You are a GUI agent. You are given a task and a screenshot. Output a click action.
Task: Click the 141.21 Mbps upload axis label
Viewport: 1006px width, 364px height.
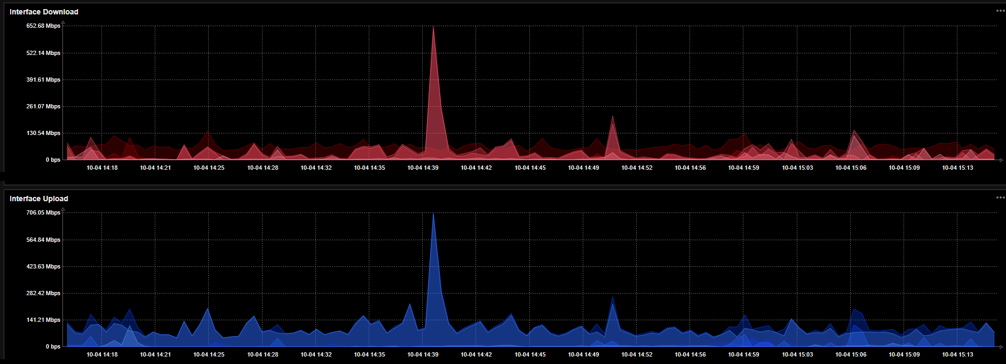pos(43,320)
